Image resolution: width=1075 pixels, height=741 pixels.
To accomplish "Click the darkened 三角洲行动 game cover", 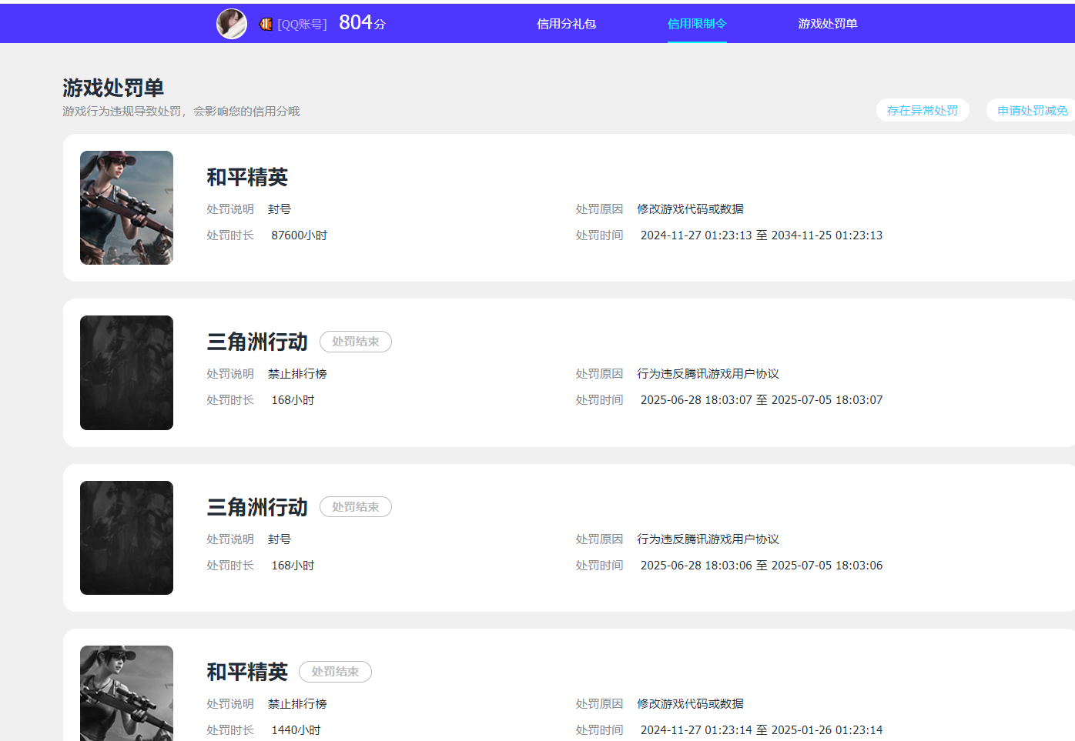I will coord(126,372).
